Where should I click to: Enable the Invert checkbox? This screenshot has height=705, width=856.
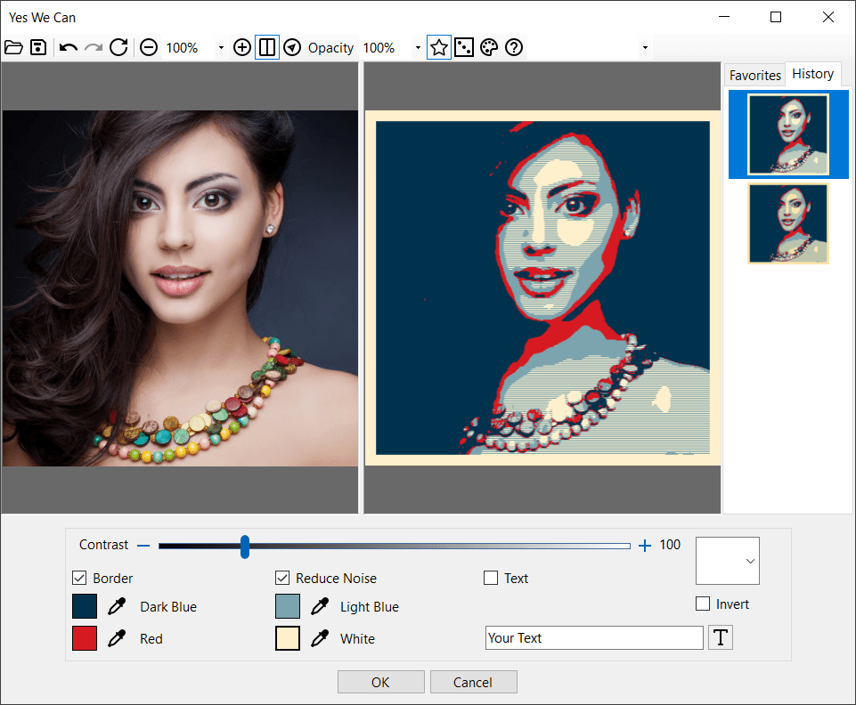click(703, 604)
